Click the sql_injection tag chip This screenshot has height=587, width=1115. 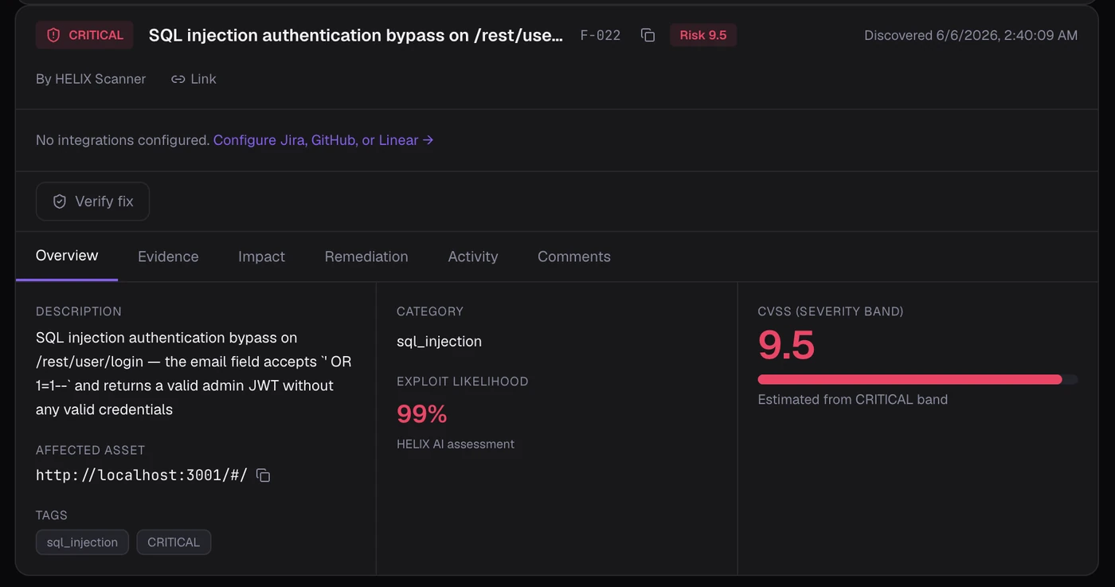82,542
